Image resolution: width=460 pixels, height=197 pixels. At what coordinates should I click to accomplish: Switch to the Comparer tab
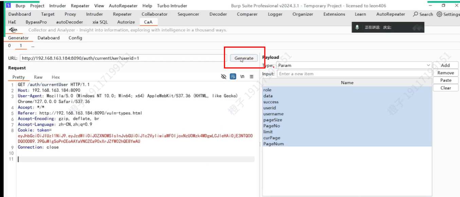247,14
